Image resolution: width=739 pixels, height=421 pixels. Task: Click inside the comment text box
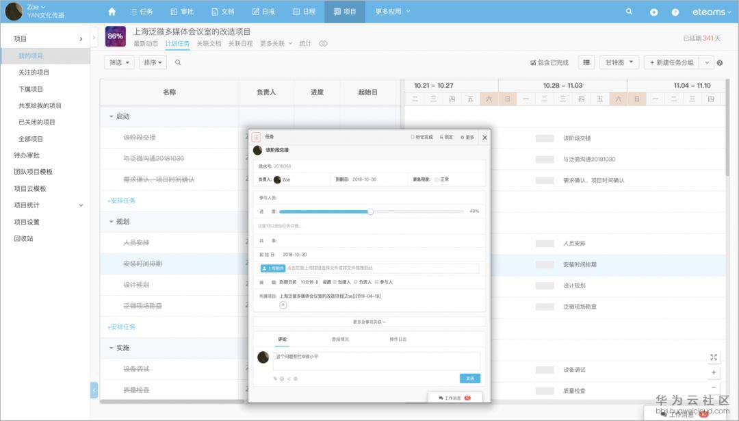[376, 361]
